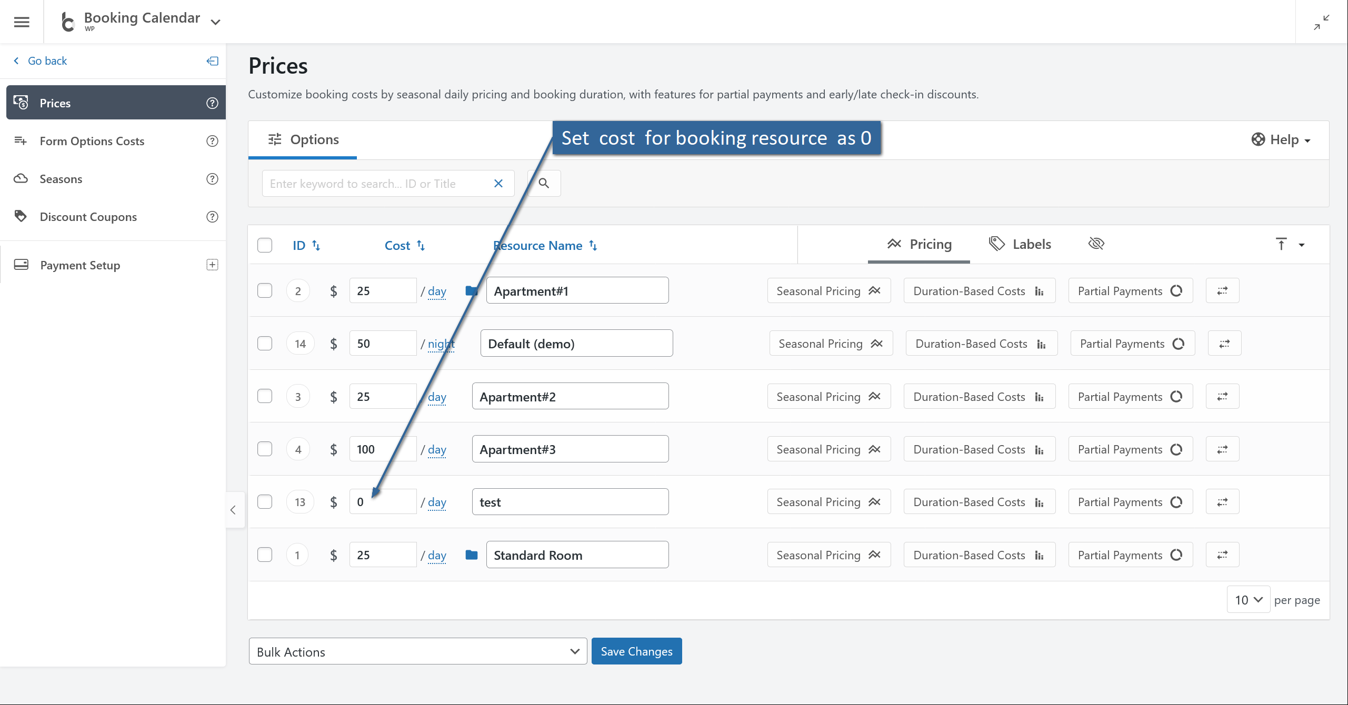Sort table by ID column
Screen dimensions: 1348x705
pyautogui.click(x=306, y=246)
